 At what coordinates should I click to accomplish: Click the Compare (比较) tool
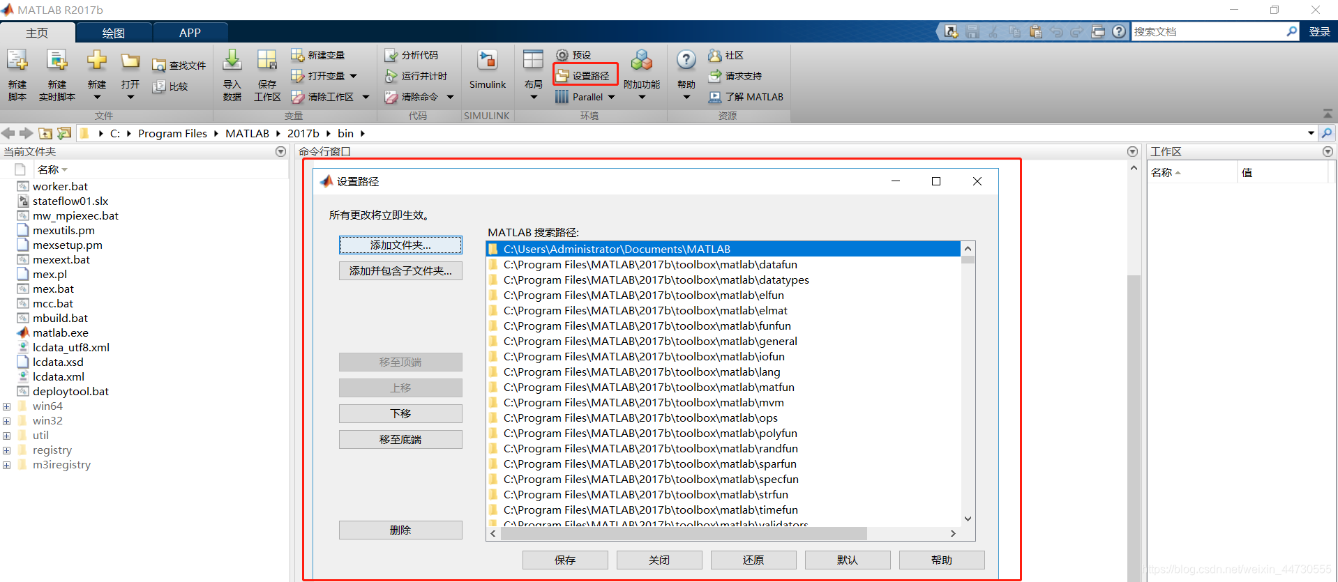(170, 86)
